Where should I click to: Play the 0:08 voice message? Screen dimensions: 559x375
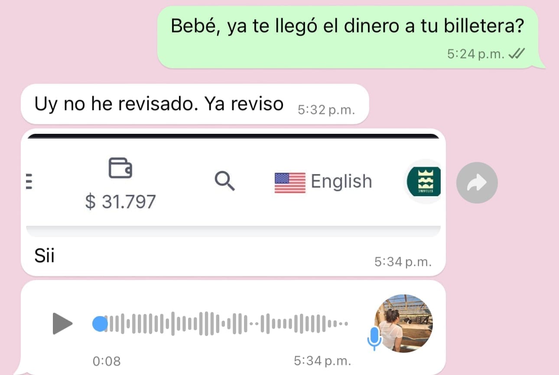[62, 323]
